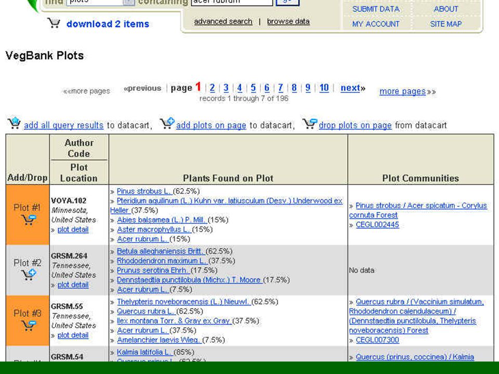Select the GRSM.264 author code text
499x374 pixels.
pyautogui.click(x=69, y=256)
